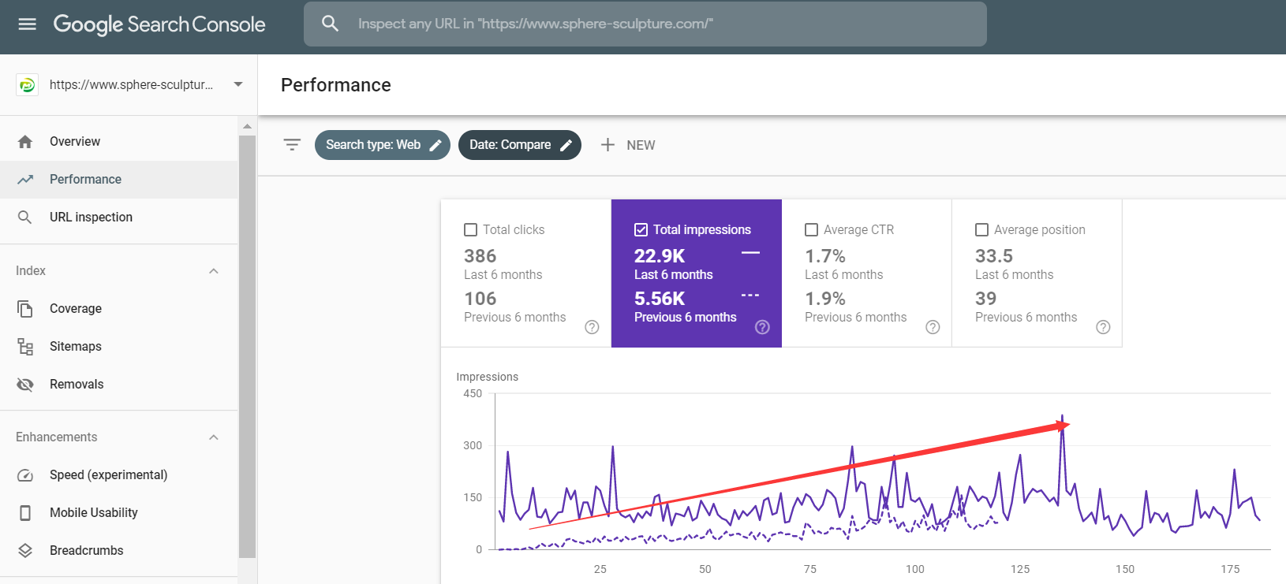Click the green property favicon icon

click(27, 84)
